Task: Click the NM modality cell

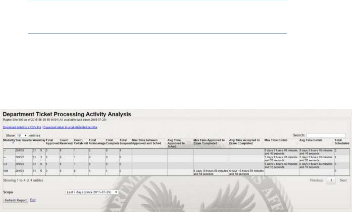Action: click(6, 171)
